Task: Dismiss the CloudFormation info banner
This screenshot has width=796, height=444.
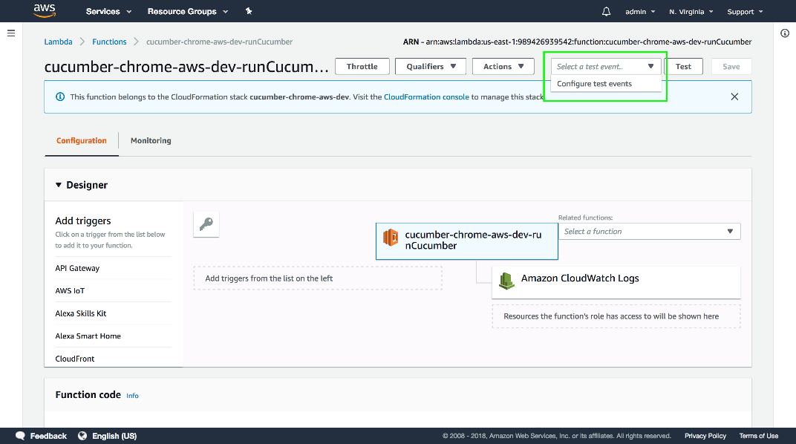Action: (734, 97)
